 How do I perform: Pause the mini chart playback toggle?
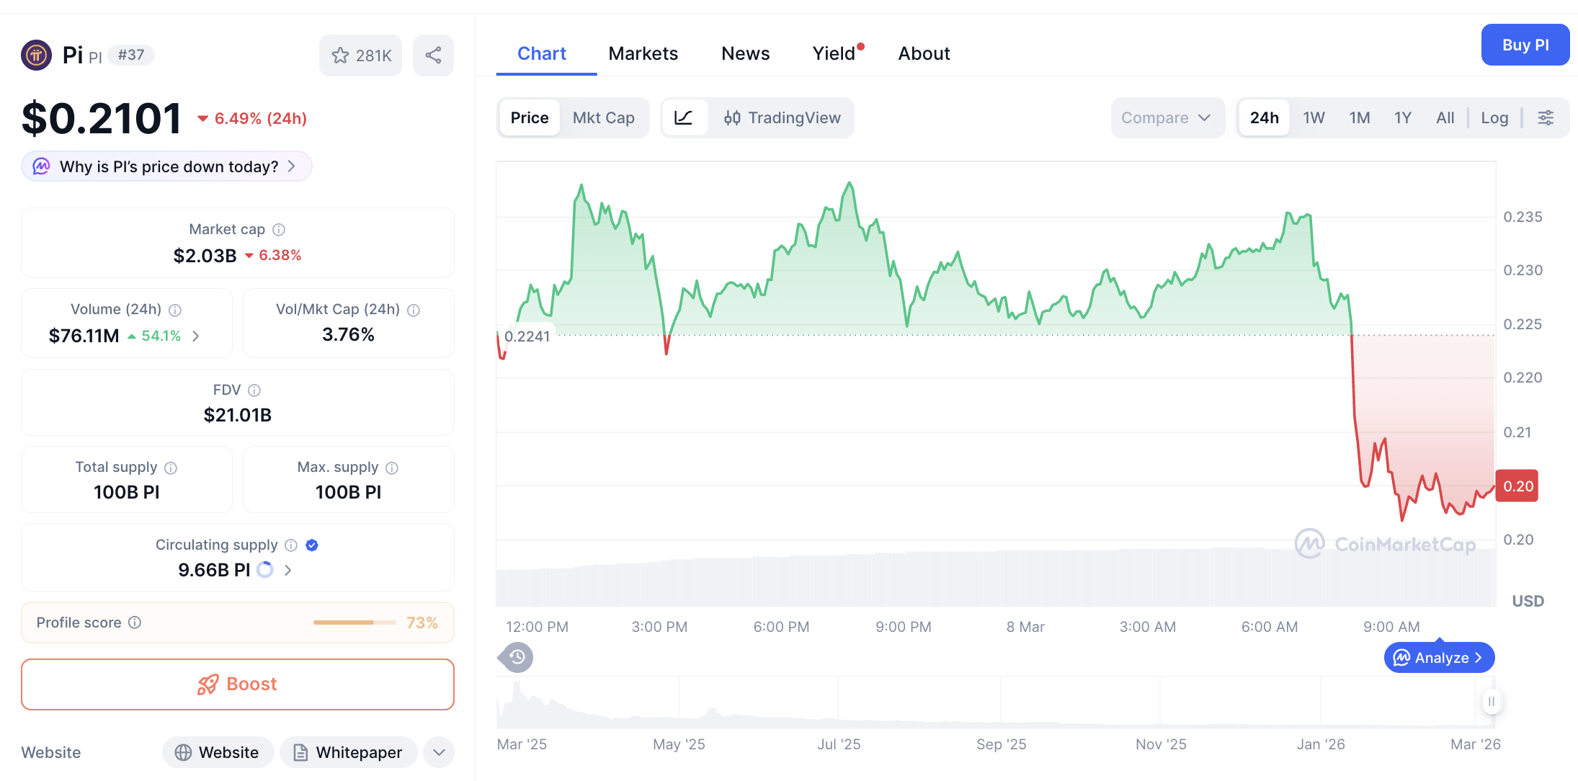coord(1492,702)
